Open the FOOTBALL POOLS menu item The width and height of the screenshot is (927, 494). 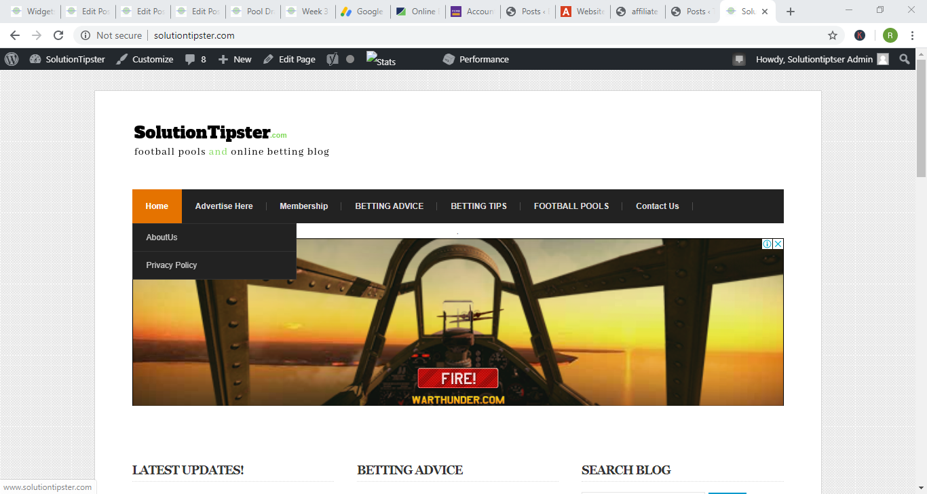pos(571,206)
